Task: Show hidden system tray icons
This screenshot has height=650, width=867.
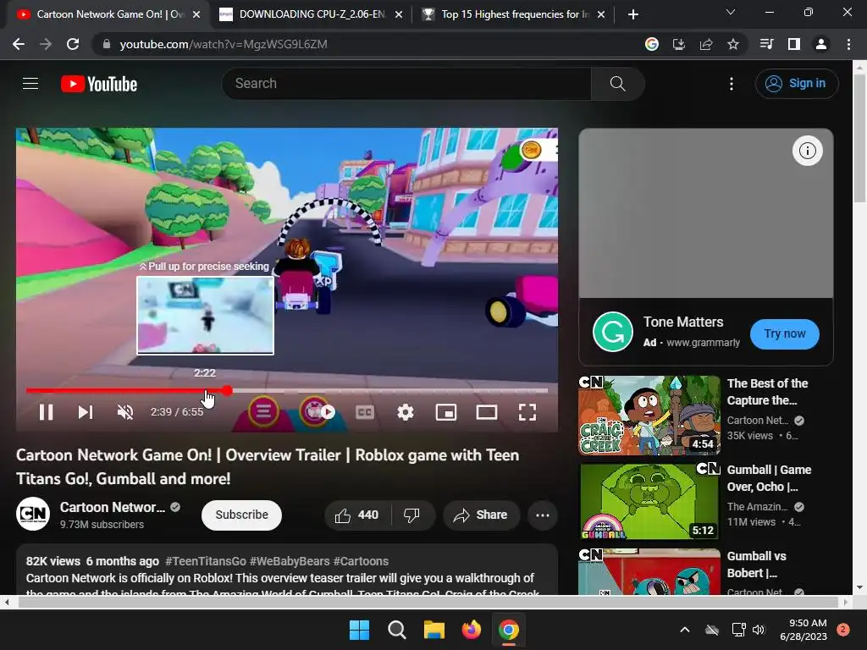Action: [x=684, y=630]
